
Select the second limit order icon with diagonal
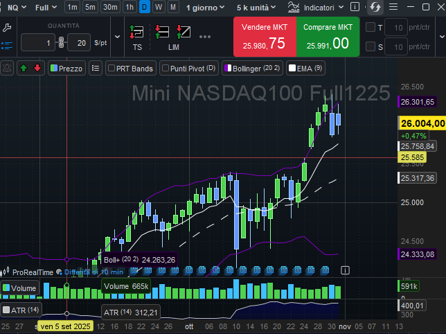[x=184, y=32]
